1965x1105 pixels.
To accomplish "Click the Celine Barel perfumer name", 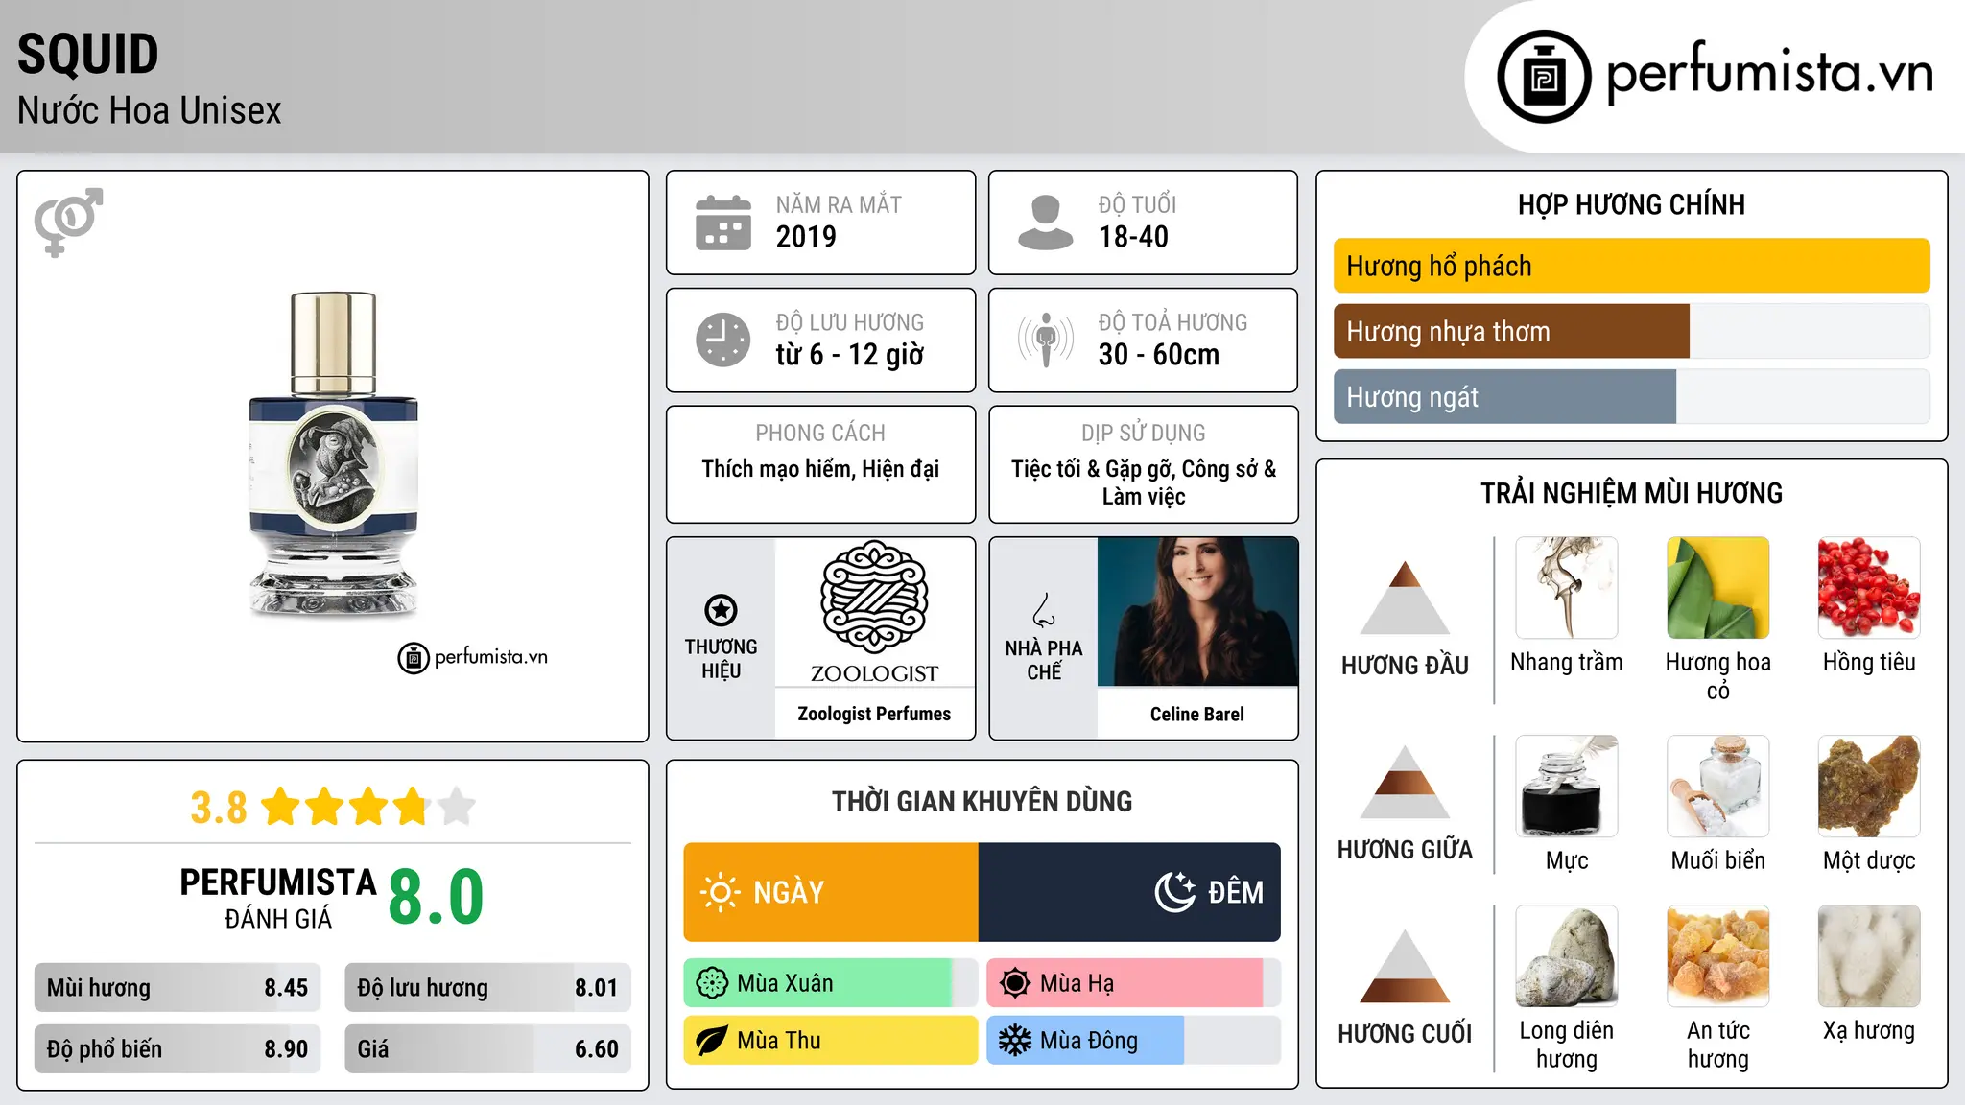I will click(x=1197, y=714).
